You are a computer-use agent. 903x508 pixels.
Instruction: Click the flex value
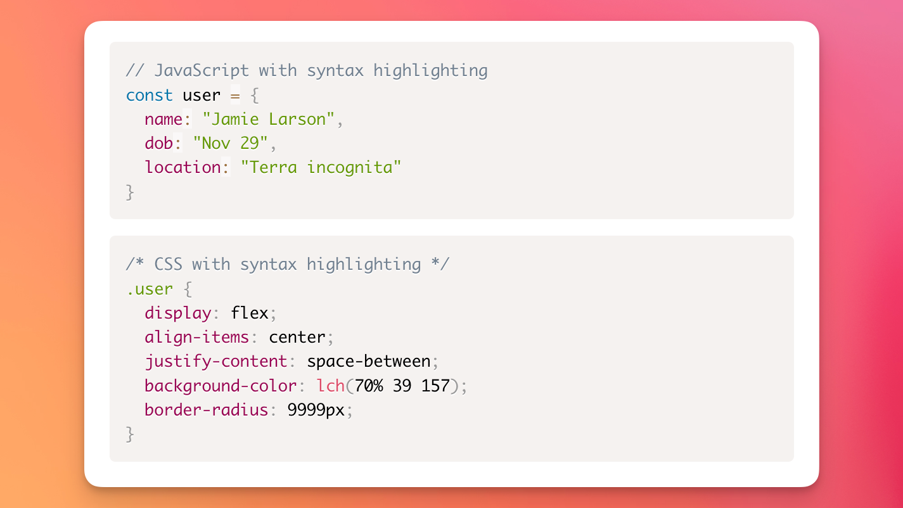(249, 313)
